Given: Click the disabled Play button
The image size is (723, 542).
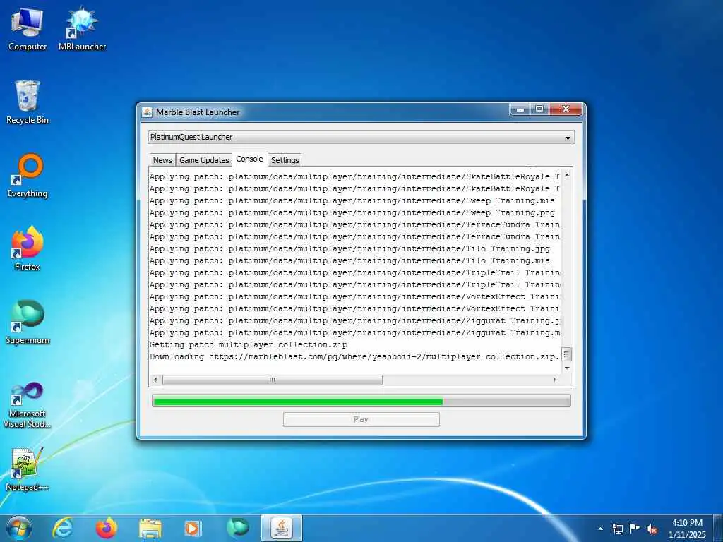Looking at the screenshot, I should (x=361, y=419).
